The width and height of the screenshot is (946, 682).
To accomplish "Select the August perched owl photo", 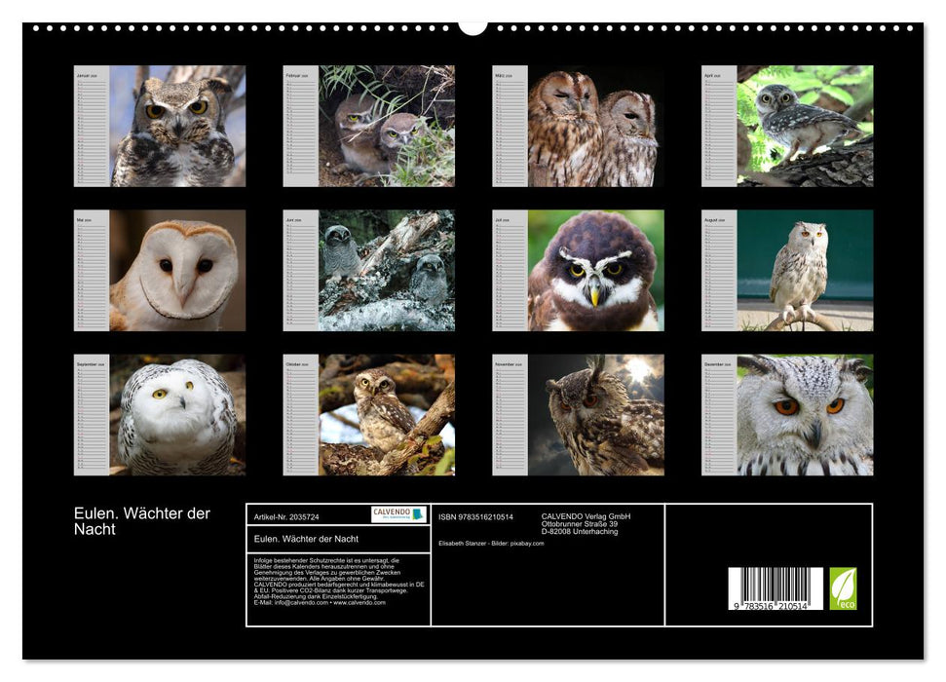I will click(804, 270).
